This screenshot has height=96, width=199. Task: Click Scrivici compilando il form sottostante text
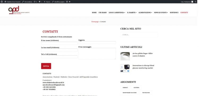[57, 37]
